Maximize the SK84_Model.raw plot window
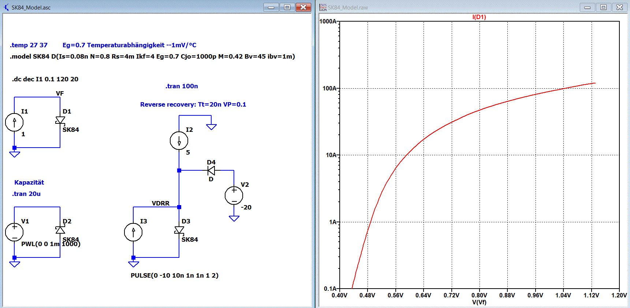Viewport: 630px width, 308px height. point(603,7)
